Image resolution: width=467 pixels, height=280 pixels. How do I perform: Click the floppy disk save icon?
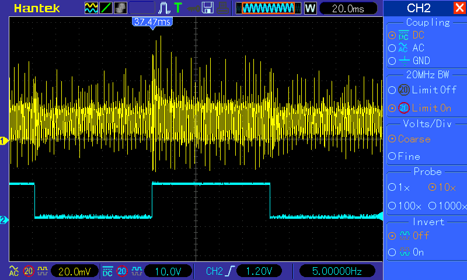[208, 8]
